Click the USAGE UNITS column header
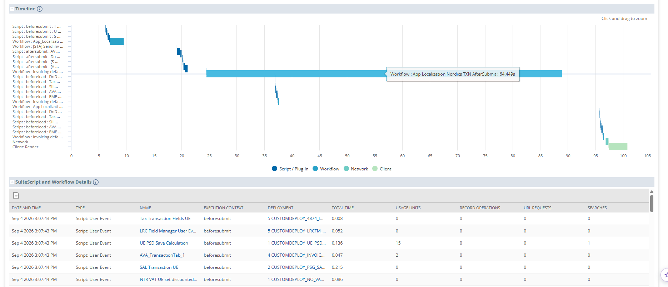Viewport: 668px width, 287px height. tap(408, 208)
